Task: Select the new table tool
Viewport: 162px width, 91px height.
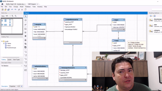Action: 26,40
